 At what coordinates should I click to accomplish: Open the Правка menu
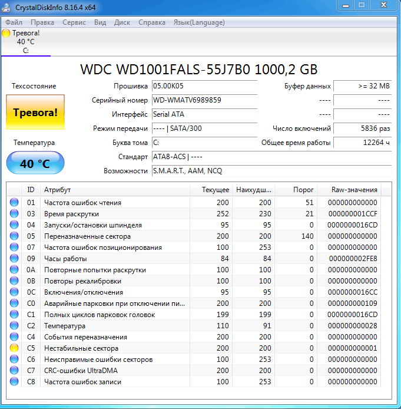point(42,22)
